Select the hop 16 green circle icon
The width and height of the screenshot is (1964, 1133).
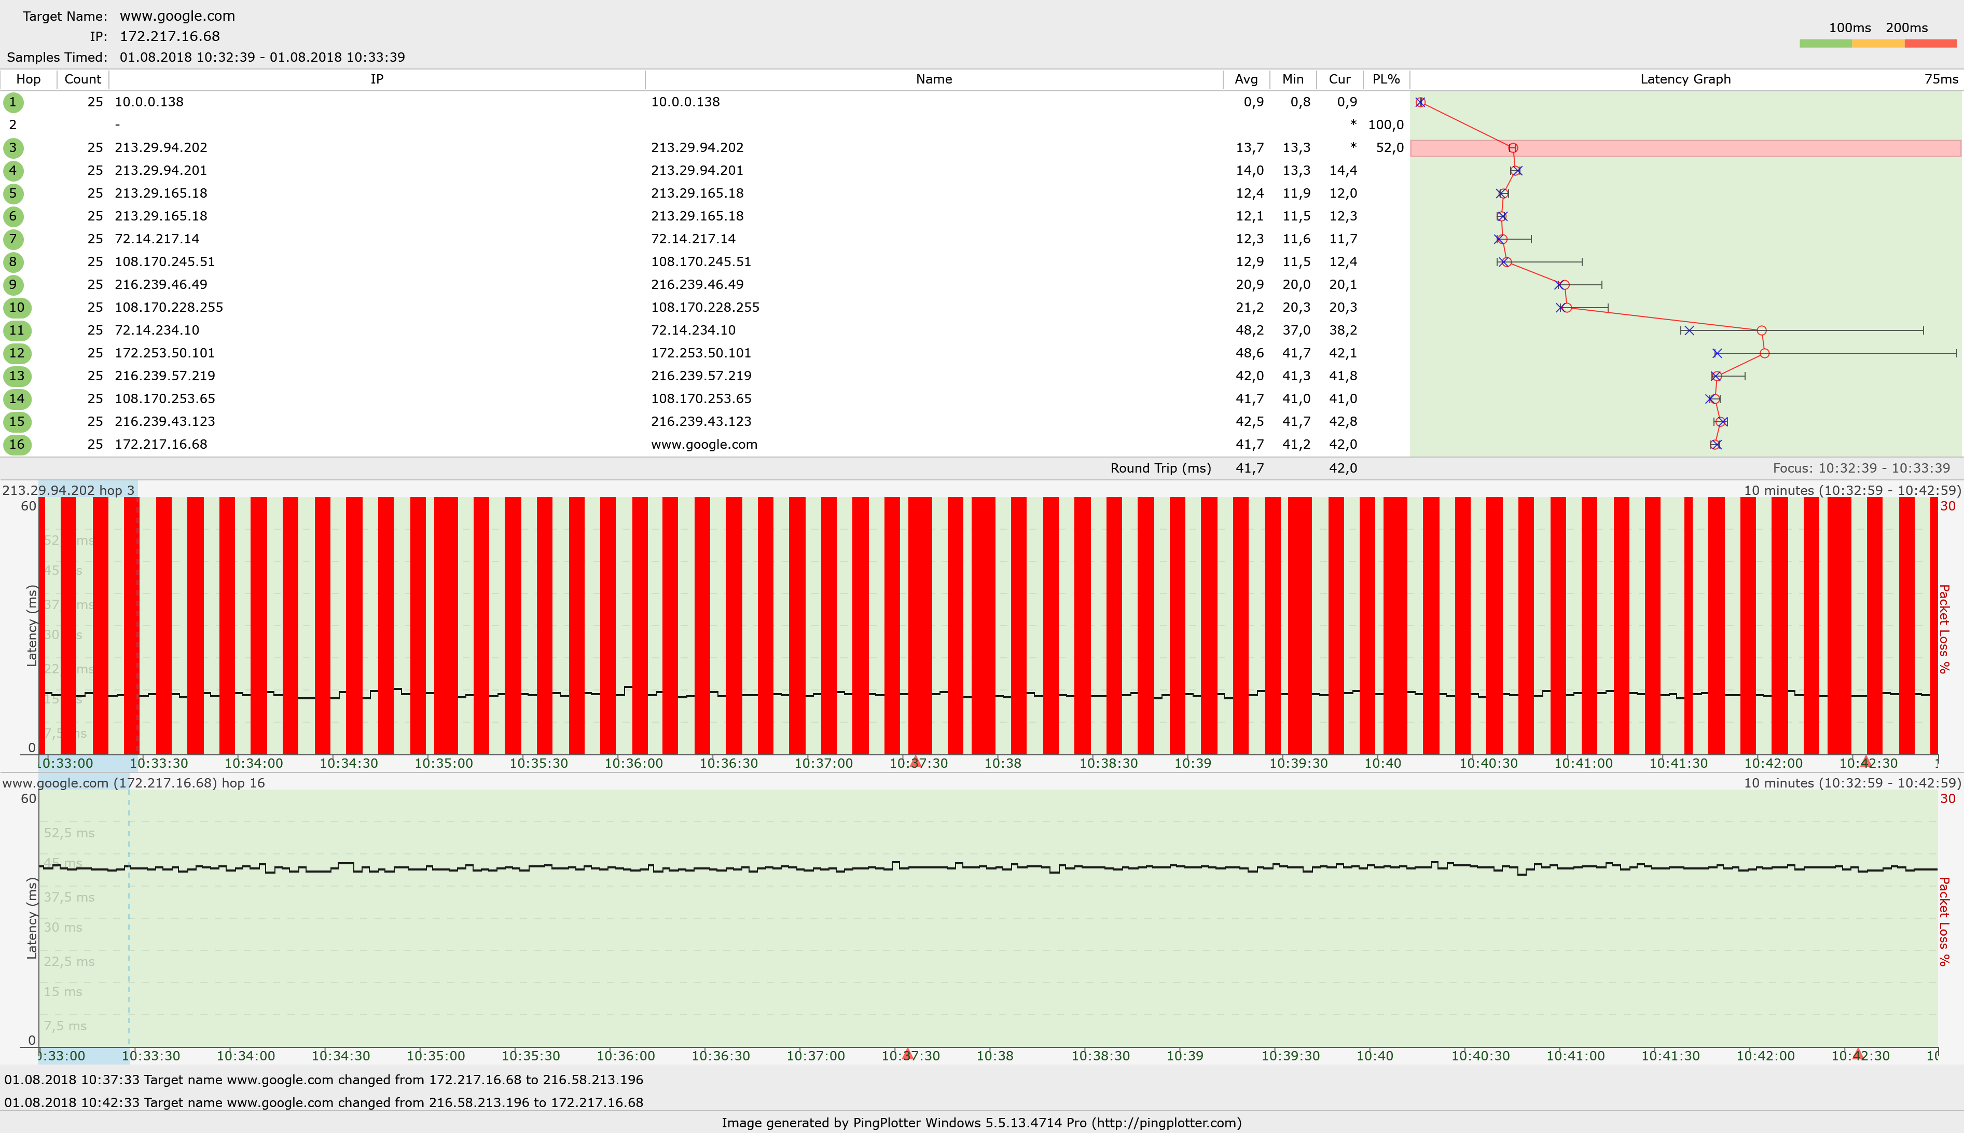pyautogui.click(x=17, y=444)
